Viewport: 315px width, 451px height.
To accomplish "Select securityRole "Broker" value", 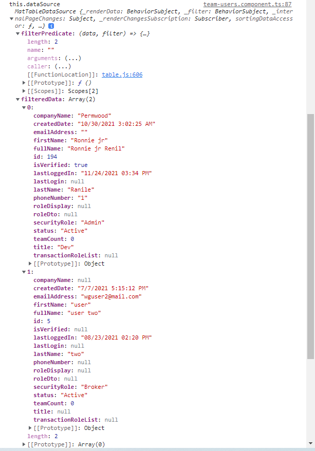I will point(95,387).
